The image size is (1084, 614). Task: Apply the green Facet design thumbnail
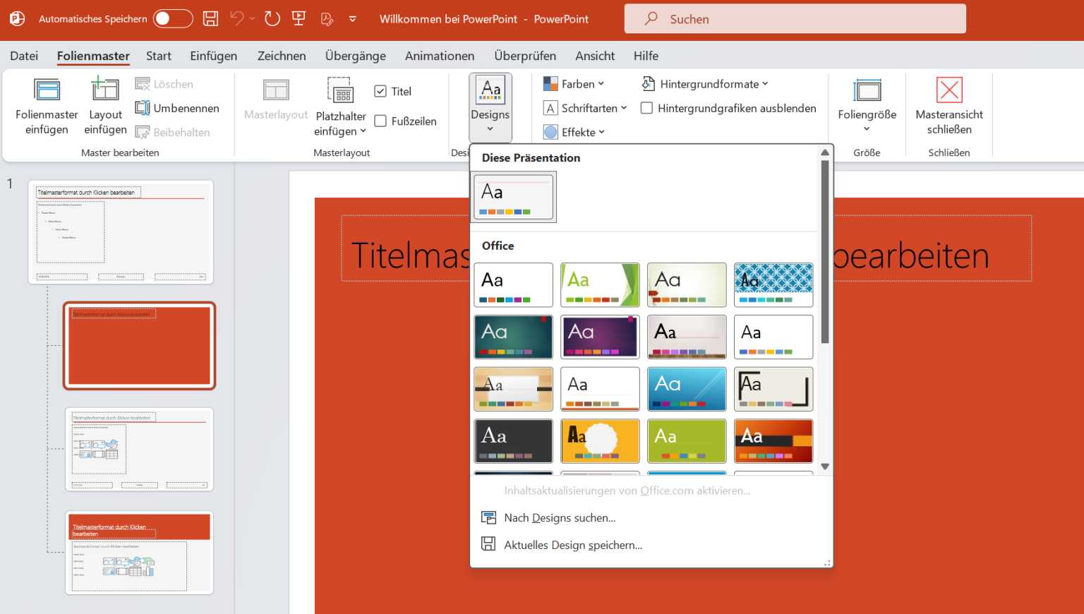pyautogui.click(x=600, y=285)
